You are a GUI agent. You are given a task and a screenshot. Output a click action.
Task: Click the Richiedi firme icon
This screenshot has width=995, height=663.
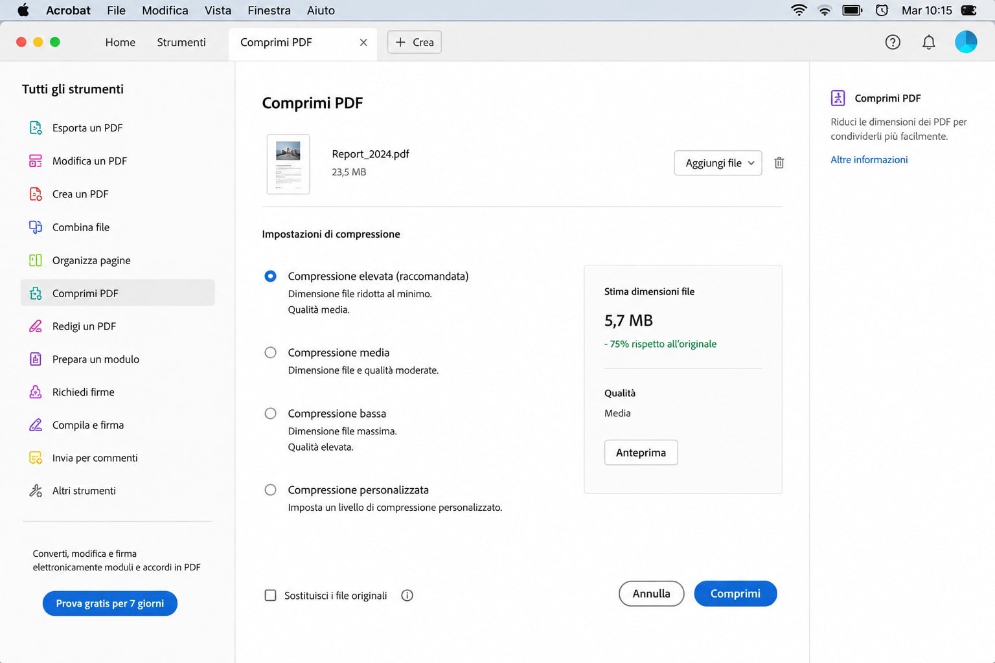36,392
